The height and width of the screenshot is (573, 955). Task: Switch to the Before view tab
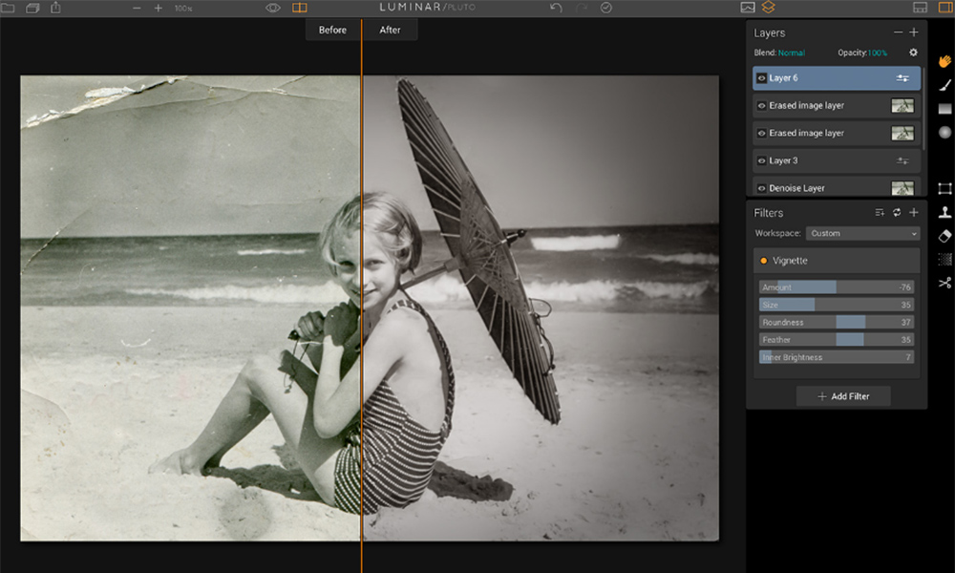pos(332,30)
